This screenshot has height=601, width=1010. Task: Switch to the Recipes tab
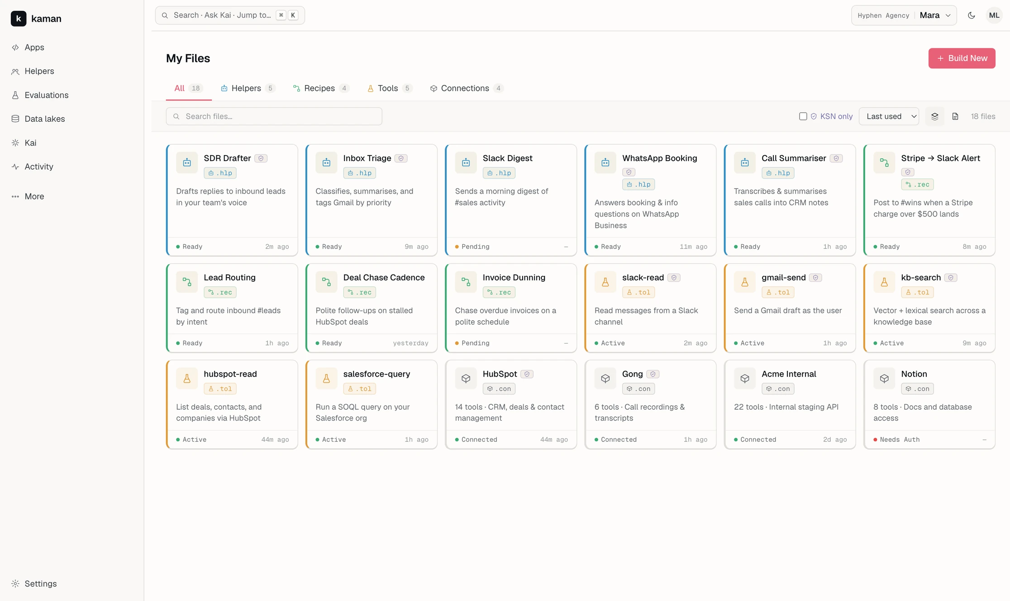(x=321, y=88)
